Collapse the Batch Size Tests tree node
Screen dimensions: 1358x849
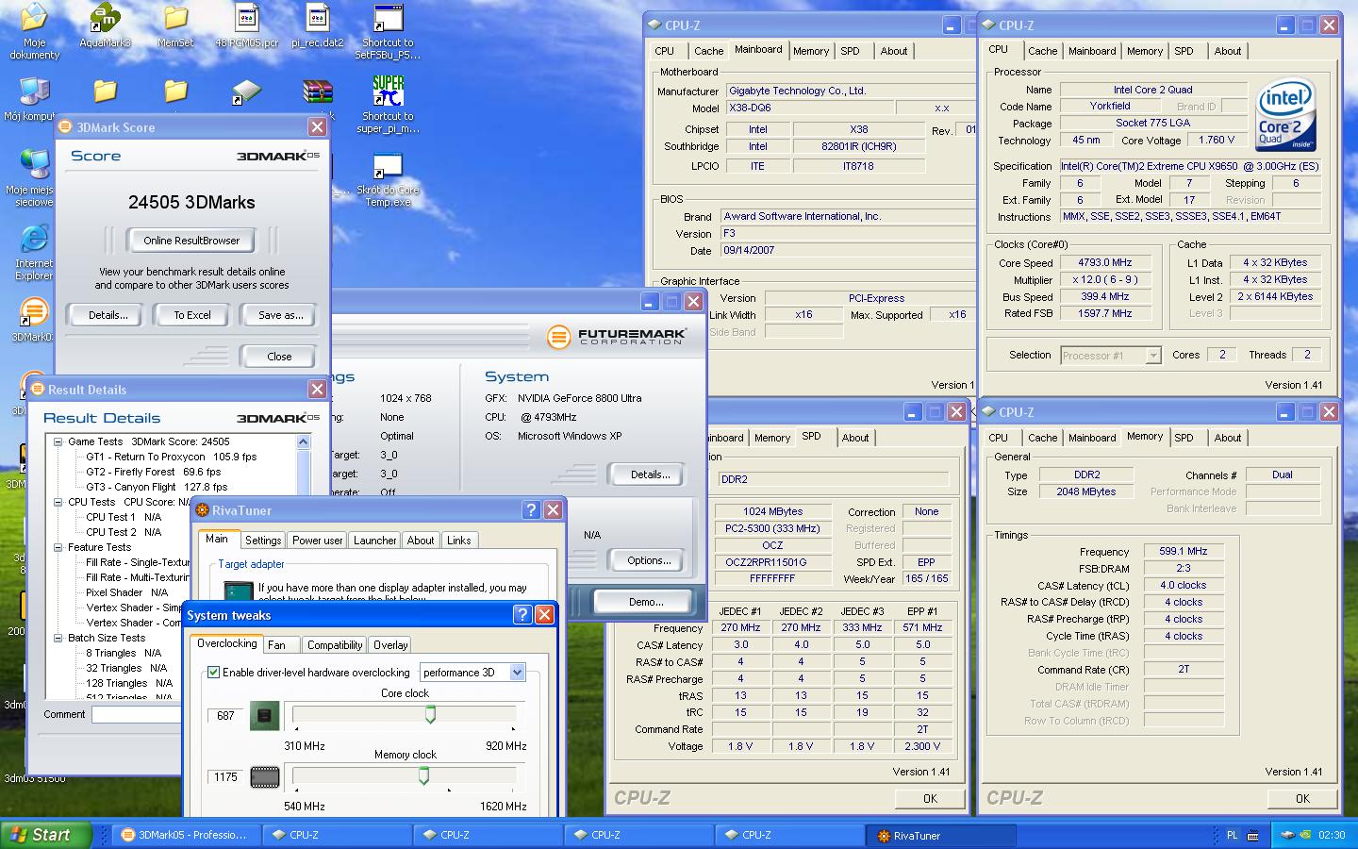pyautogui.click(x=58, y=638)
